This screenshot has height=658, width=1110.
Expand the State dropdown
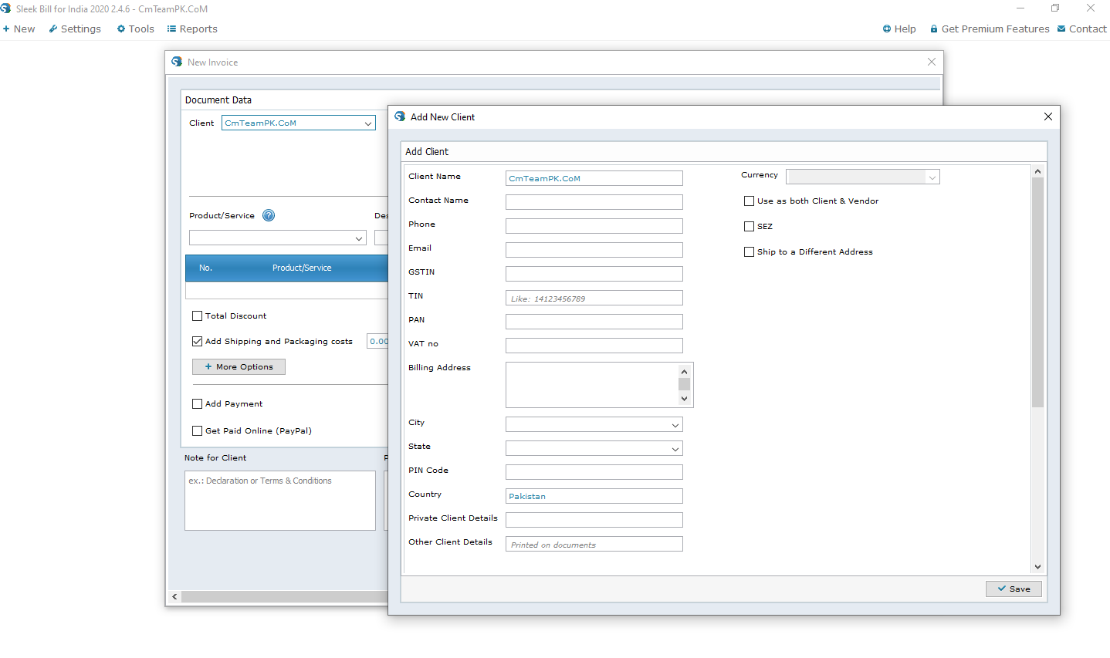point(675,449)
